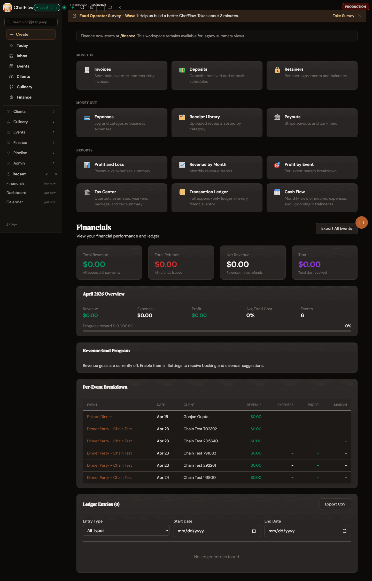Expand the Culinary sidebar group

(x=31, y=122)
